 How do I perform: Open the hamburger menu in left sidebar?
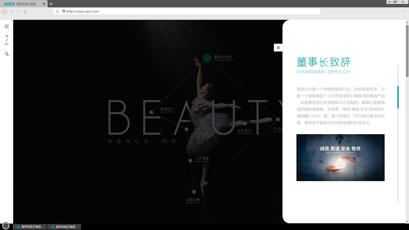click(7, 26)
